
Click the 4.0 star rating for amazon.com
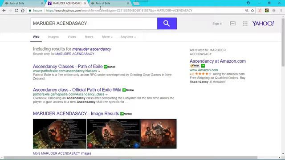tap(201, 74)
